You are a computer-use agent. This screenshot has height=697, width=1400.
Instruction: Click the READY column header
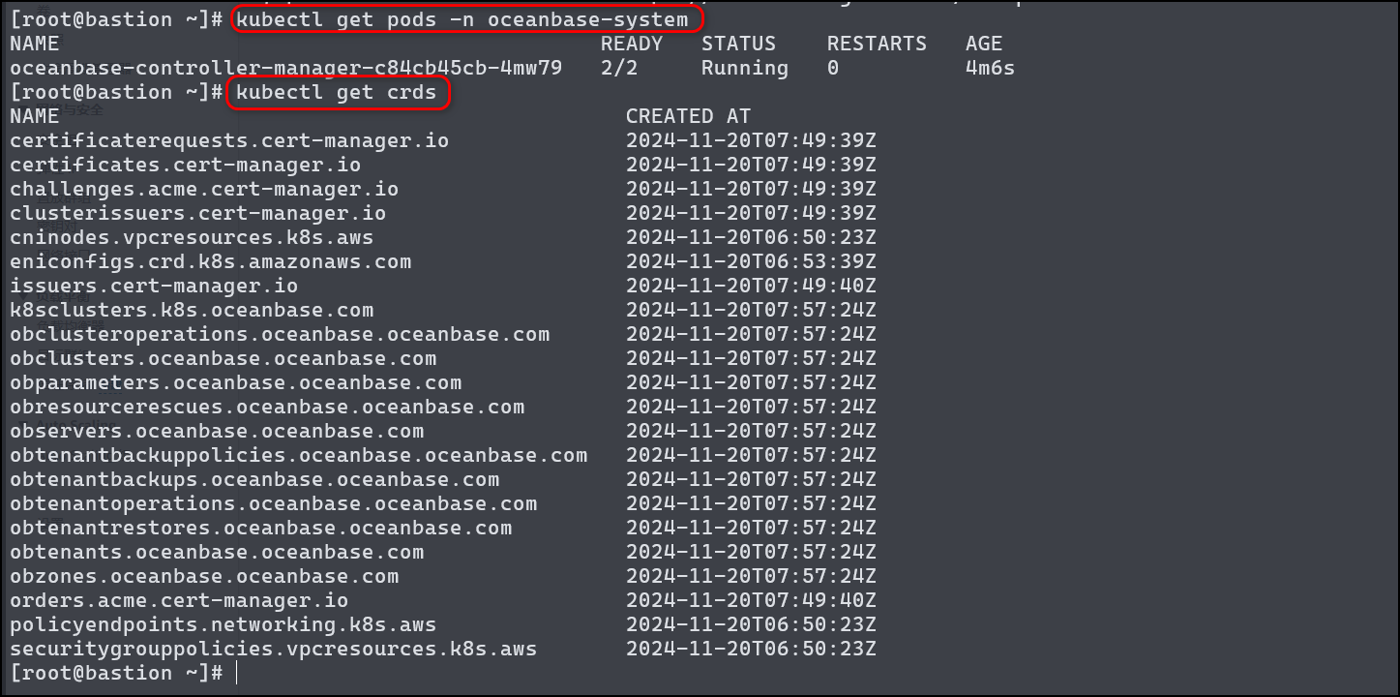point(632,44)
